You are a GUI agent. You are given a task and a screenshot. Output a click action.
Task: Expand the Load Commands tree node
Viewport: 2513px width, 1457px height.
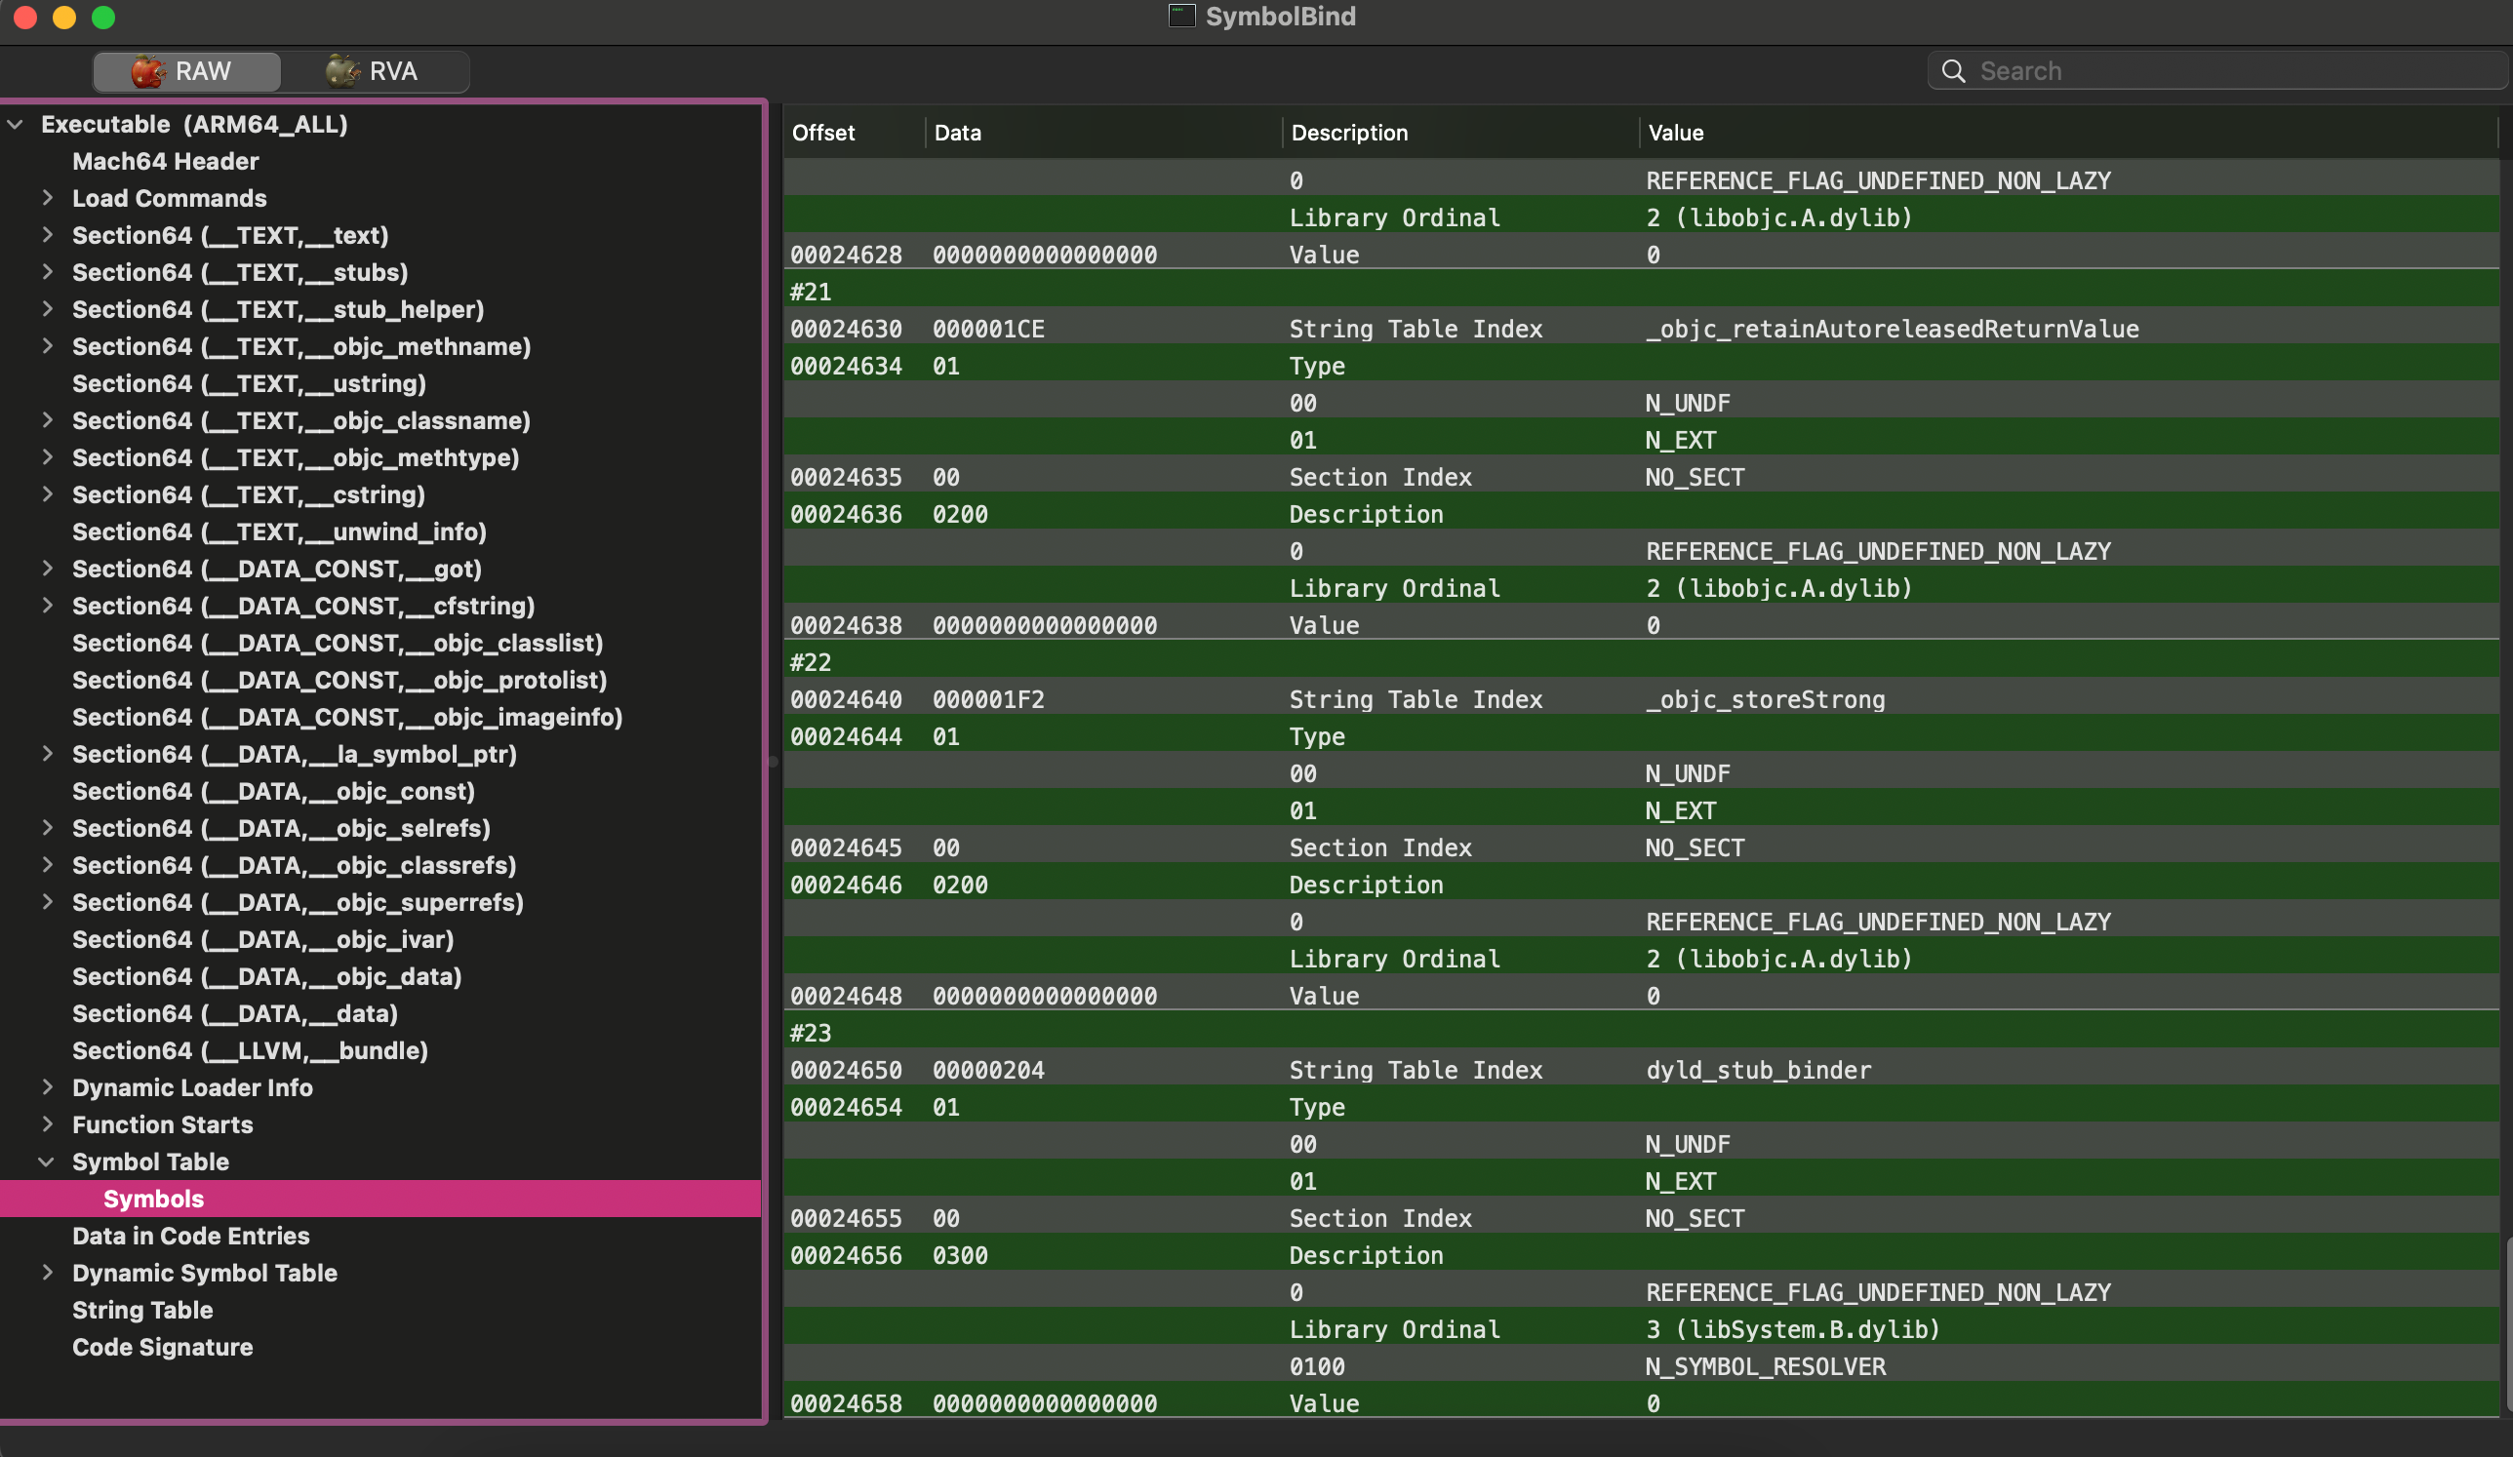(x=47, y=197)
